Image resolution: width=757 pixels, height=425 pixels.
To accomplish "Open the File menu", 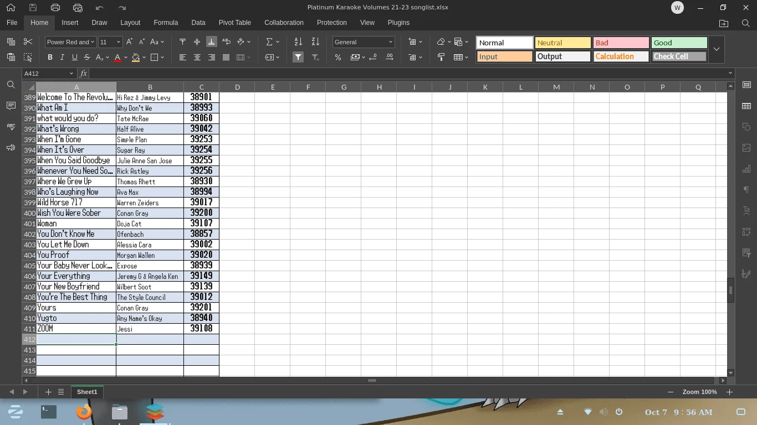I will (12, 23).
